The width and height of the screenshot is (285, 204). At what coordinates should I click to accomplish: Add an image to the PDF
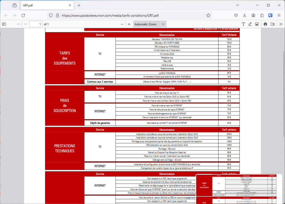[x=257, y=24]
